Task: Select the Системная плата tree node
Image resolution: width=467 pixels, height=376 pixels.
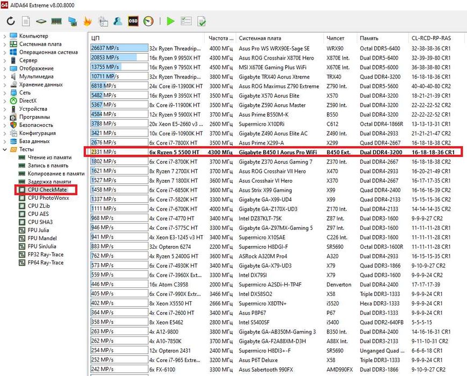Action: point(40,44)
